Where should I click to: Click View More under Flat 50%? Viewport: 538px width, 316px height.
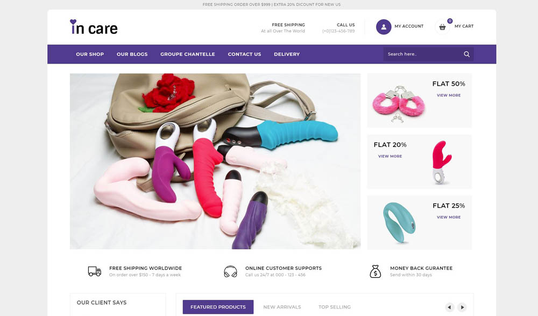coord(449,95)
